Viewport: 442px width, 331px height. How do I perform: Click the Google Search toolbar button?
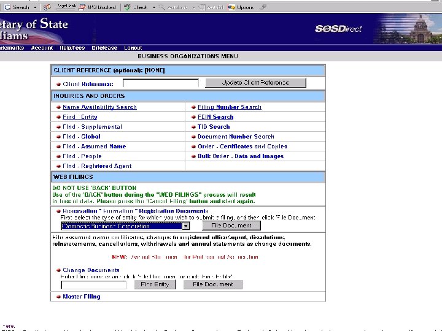point(17,7)
